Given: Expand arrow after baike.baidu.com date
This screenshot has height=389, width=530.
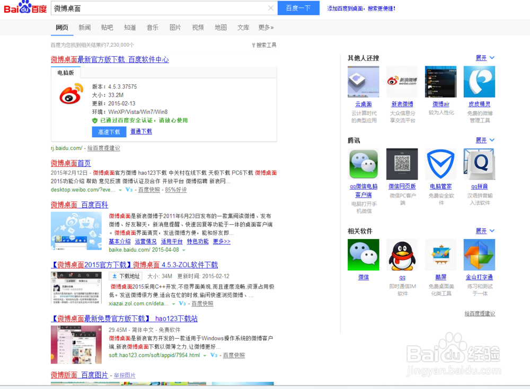Looking at the screenshot, I should coord(184,251).
